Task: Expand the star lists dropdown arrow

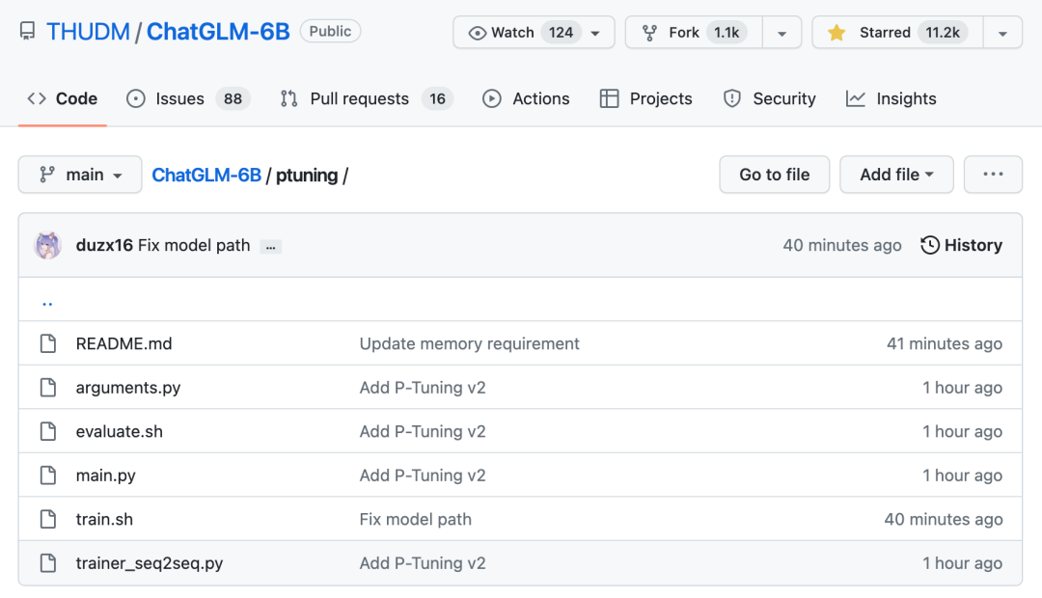Action: coord(1002,33)
